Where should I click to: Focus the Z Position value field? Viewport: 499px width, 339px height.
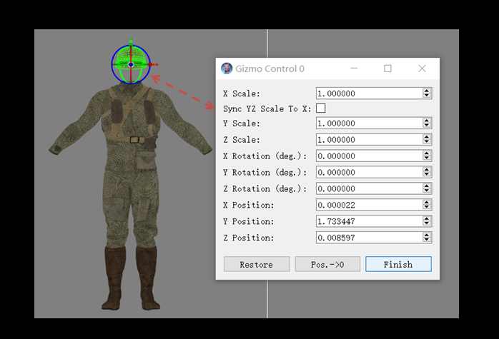(368, 237)
